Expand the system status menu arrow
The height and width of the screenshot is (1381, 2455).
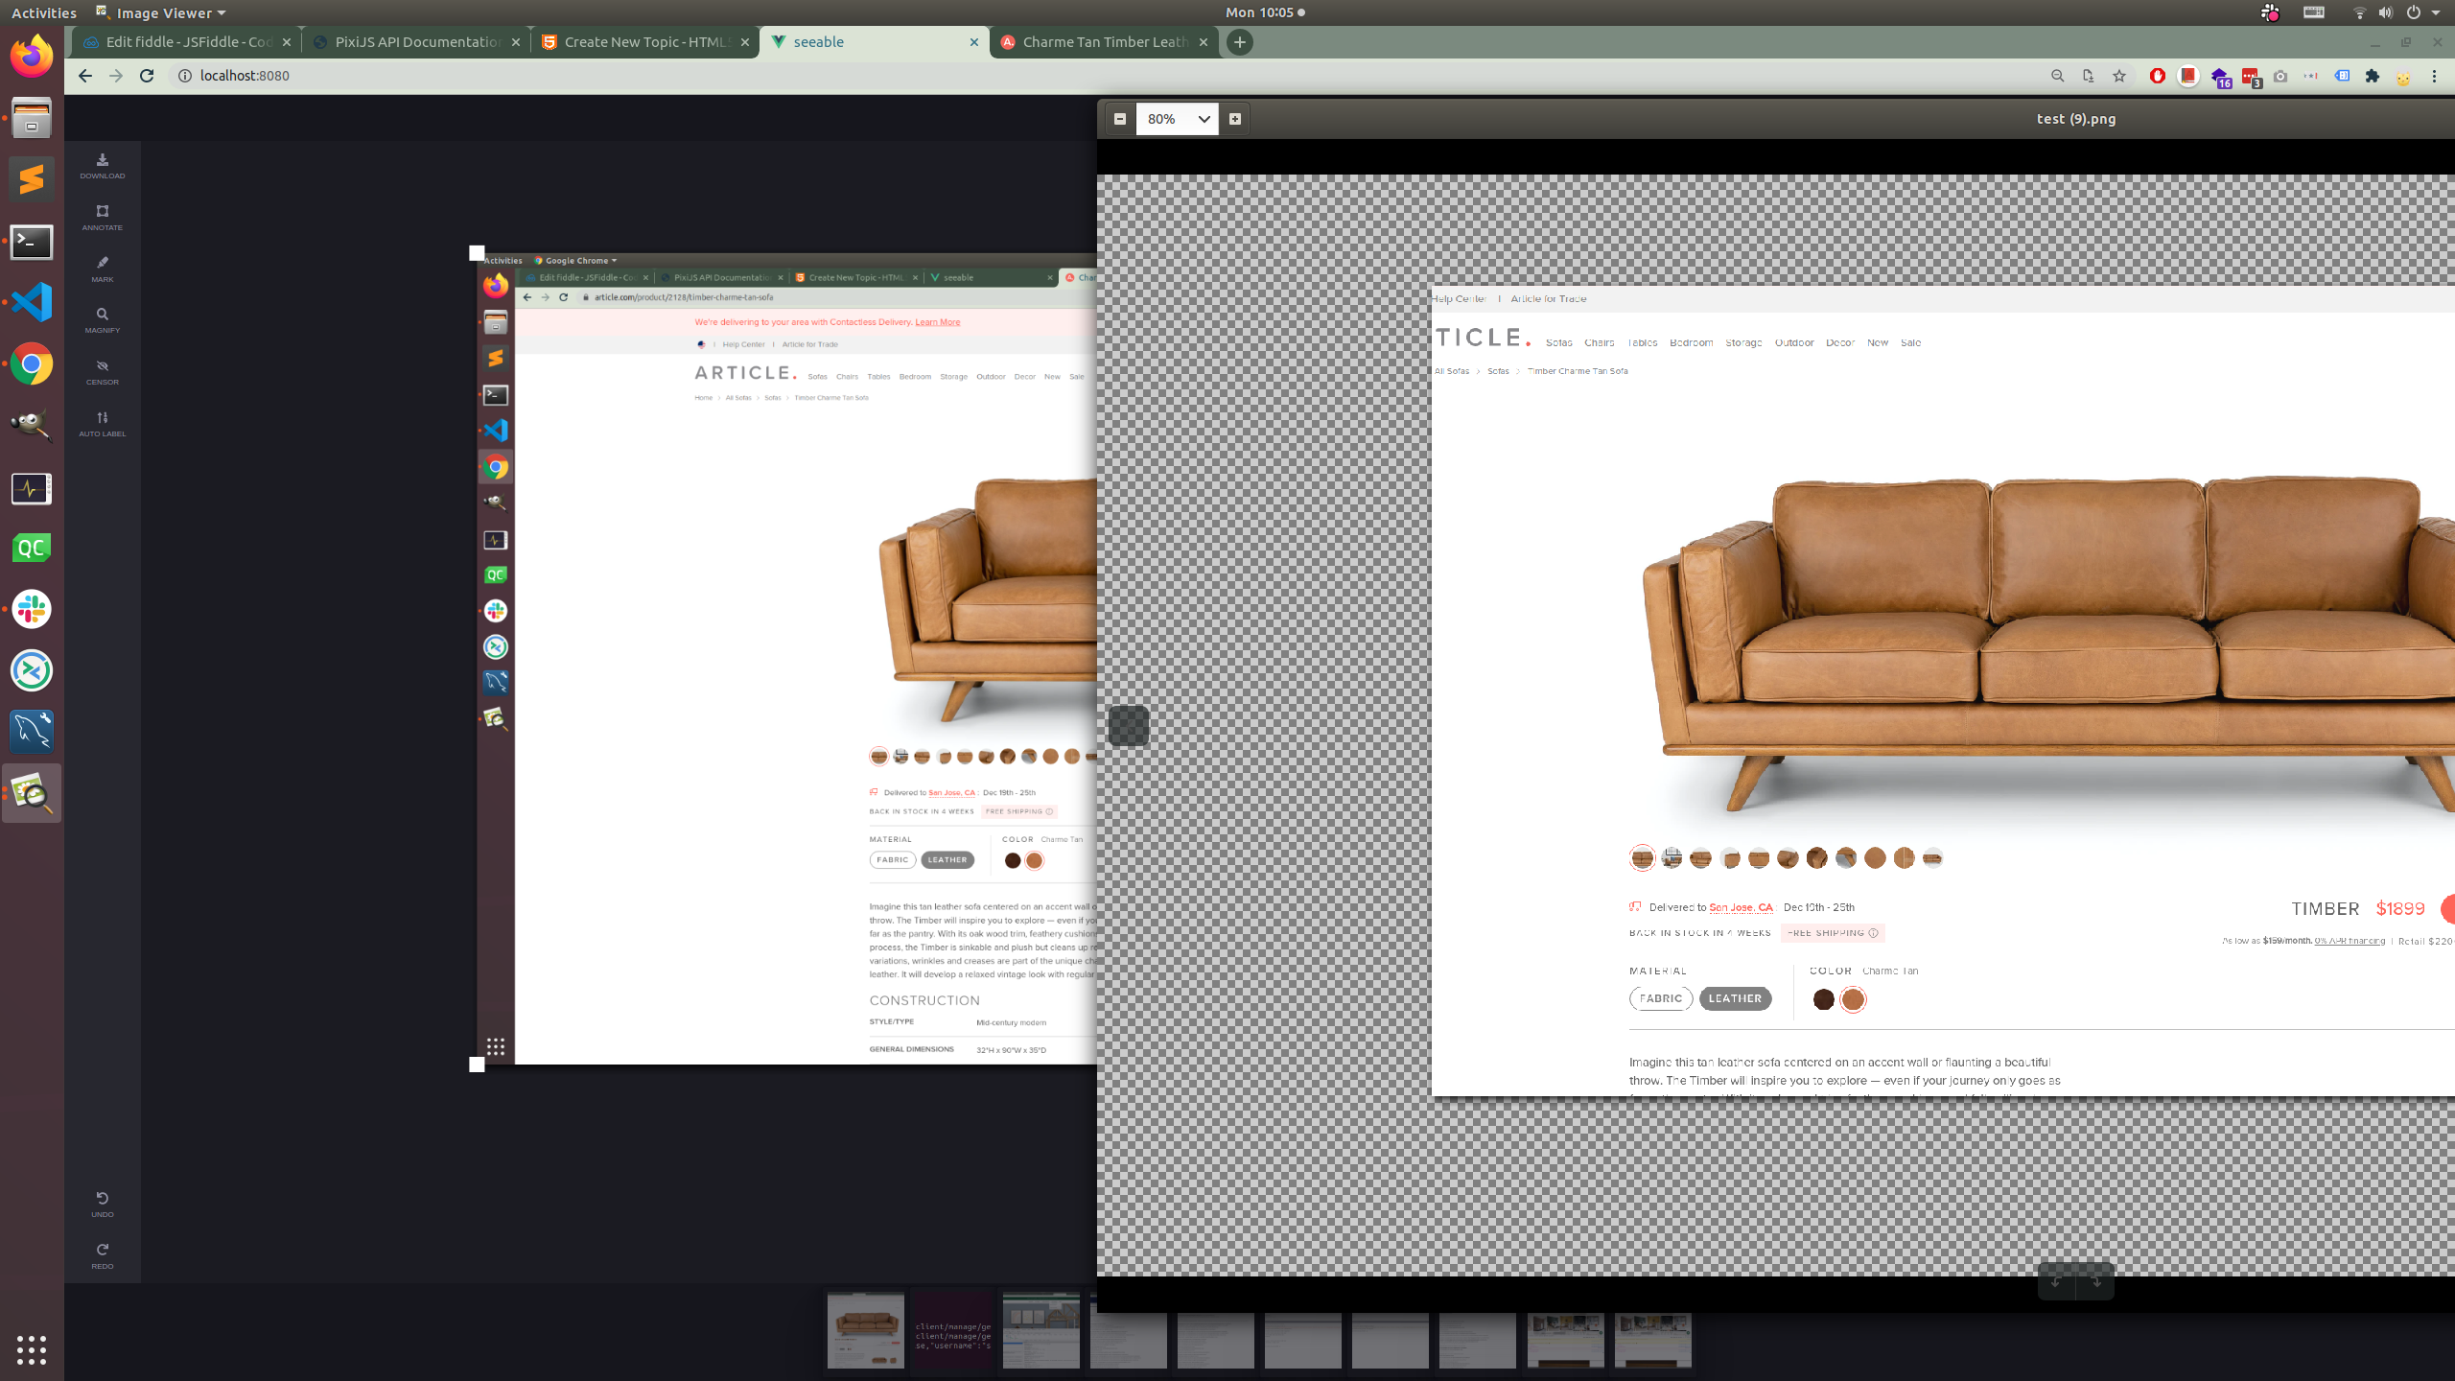click(2436, 12)
